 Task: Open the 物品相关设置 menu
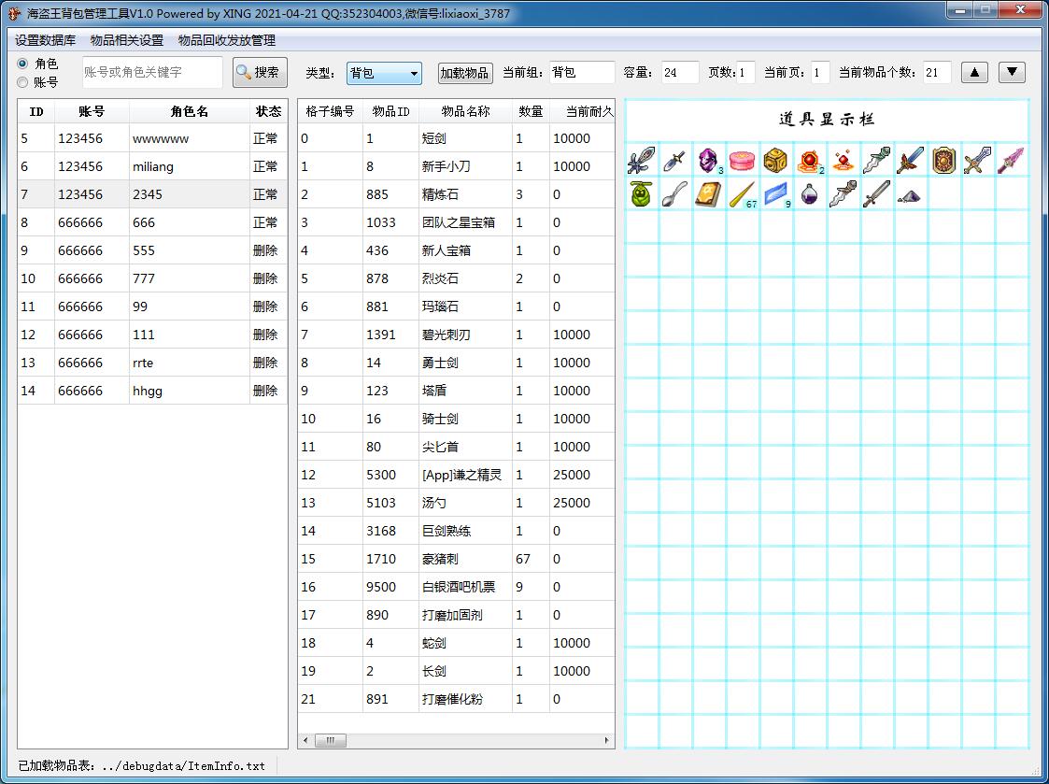coord(127,40)
